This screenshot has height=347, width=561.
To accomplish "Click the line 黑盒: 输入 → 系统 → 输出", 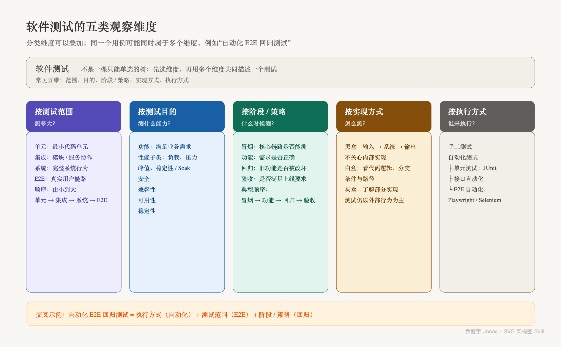I will pos(380,147).
